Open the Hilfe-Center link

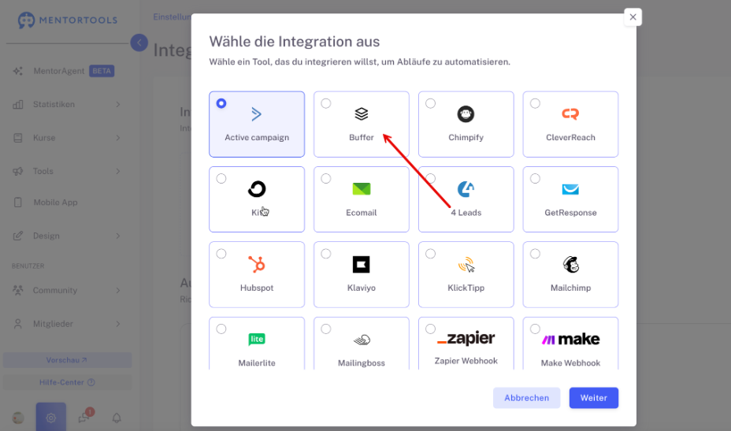coord(67,382)
